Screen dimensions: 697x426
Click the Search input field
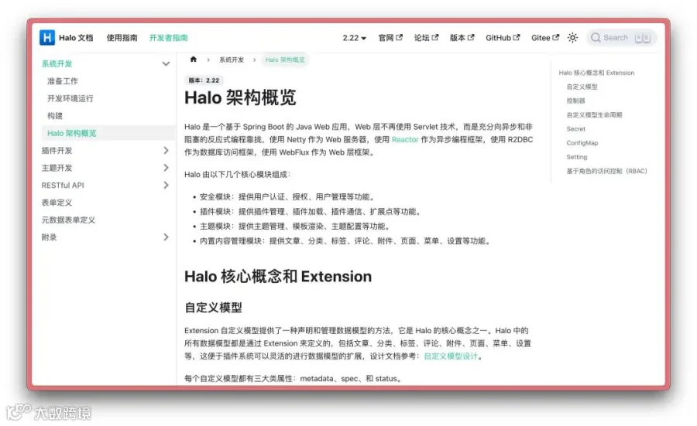[x=621, y=38]
